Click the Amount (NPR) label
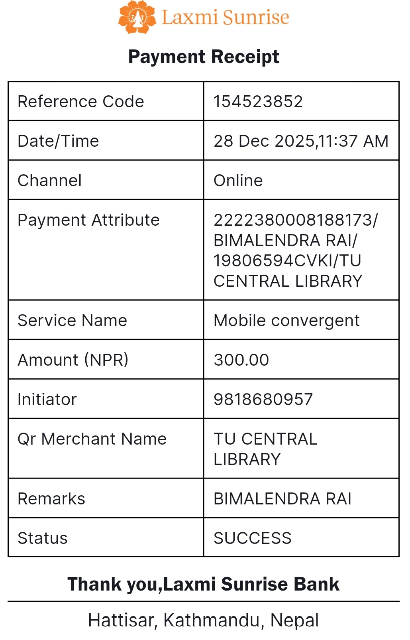The width and height of the screenshot is (410, 640). [x=73, y=360]
